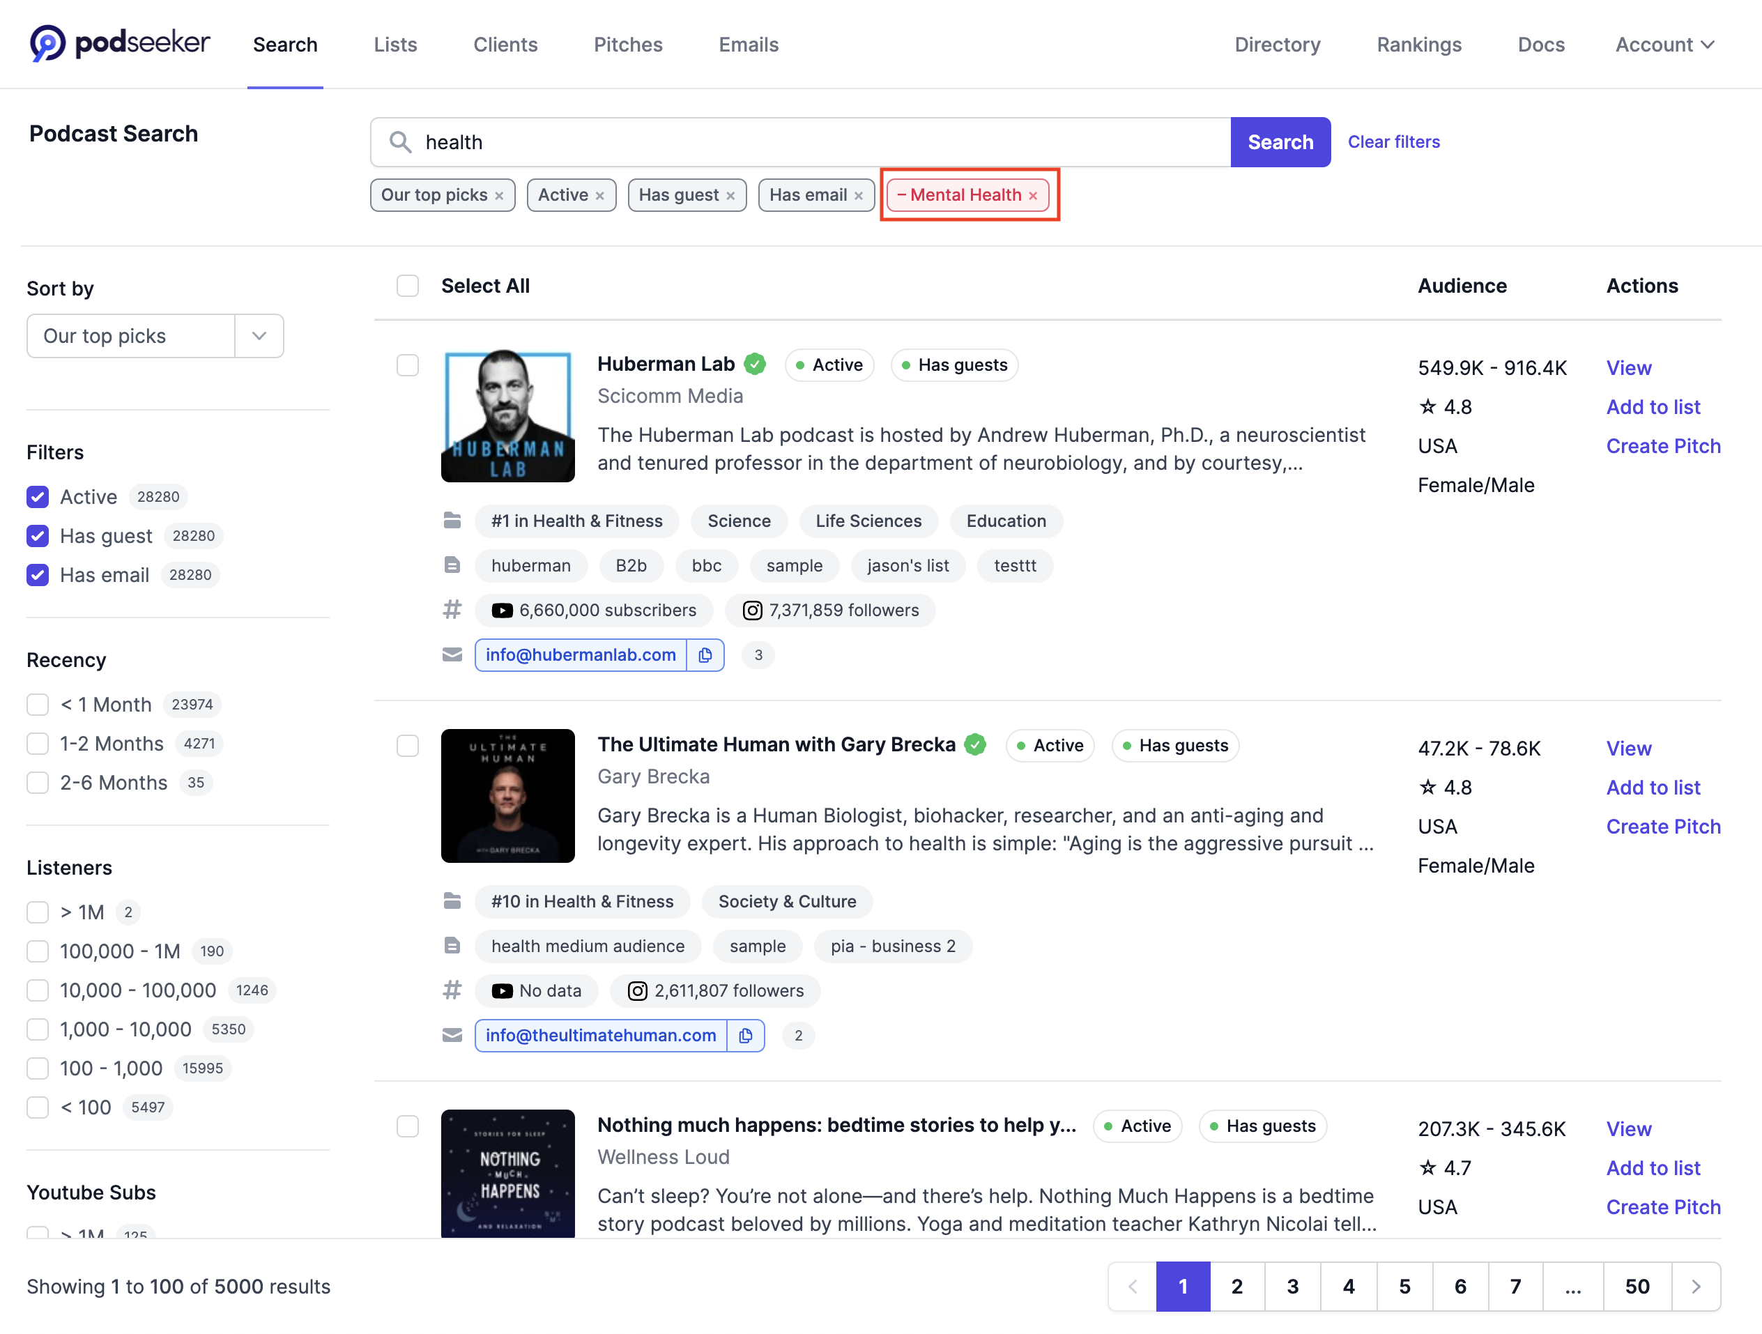Click health medium audience list tag
This screenshot has width=1762, height=1334.
[588, 946]
